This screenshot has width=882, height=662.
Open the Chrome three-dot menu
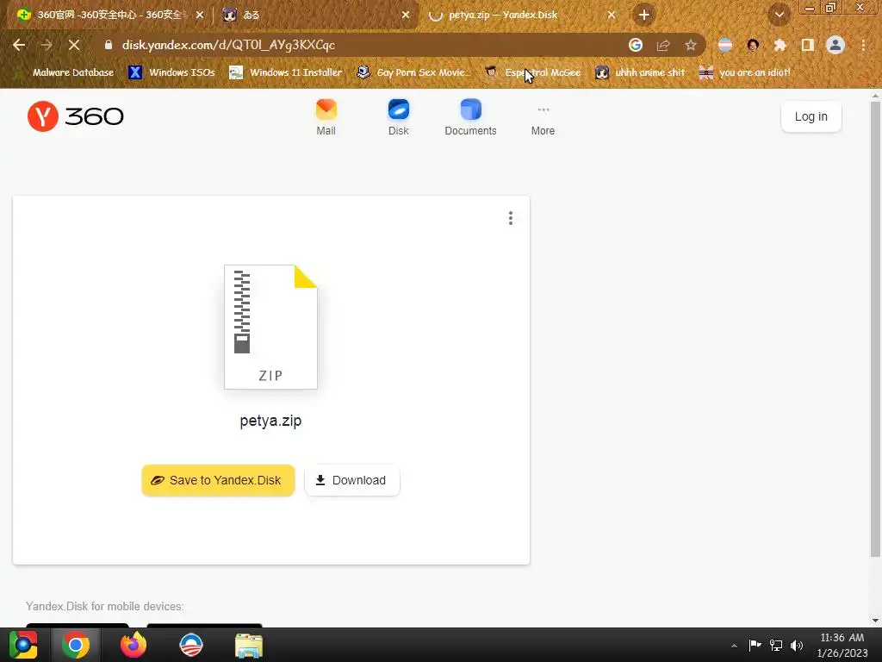[x=863, y=45]
